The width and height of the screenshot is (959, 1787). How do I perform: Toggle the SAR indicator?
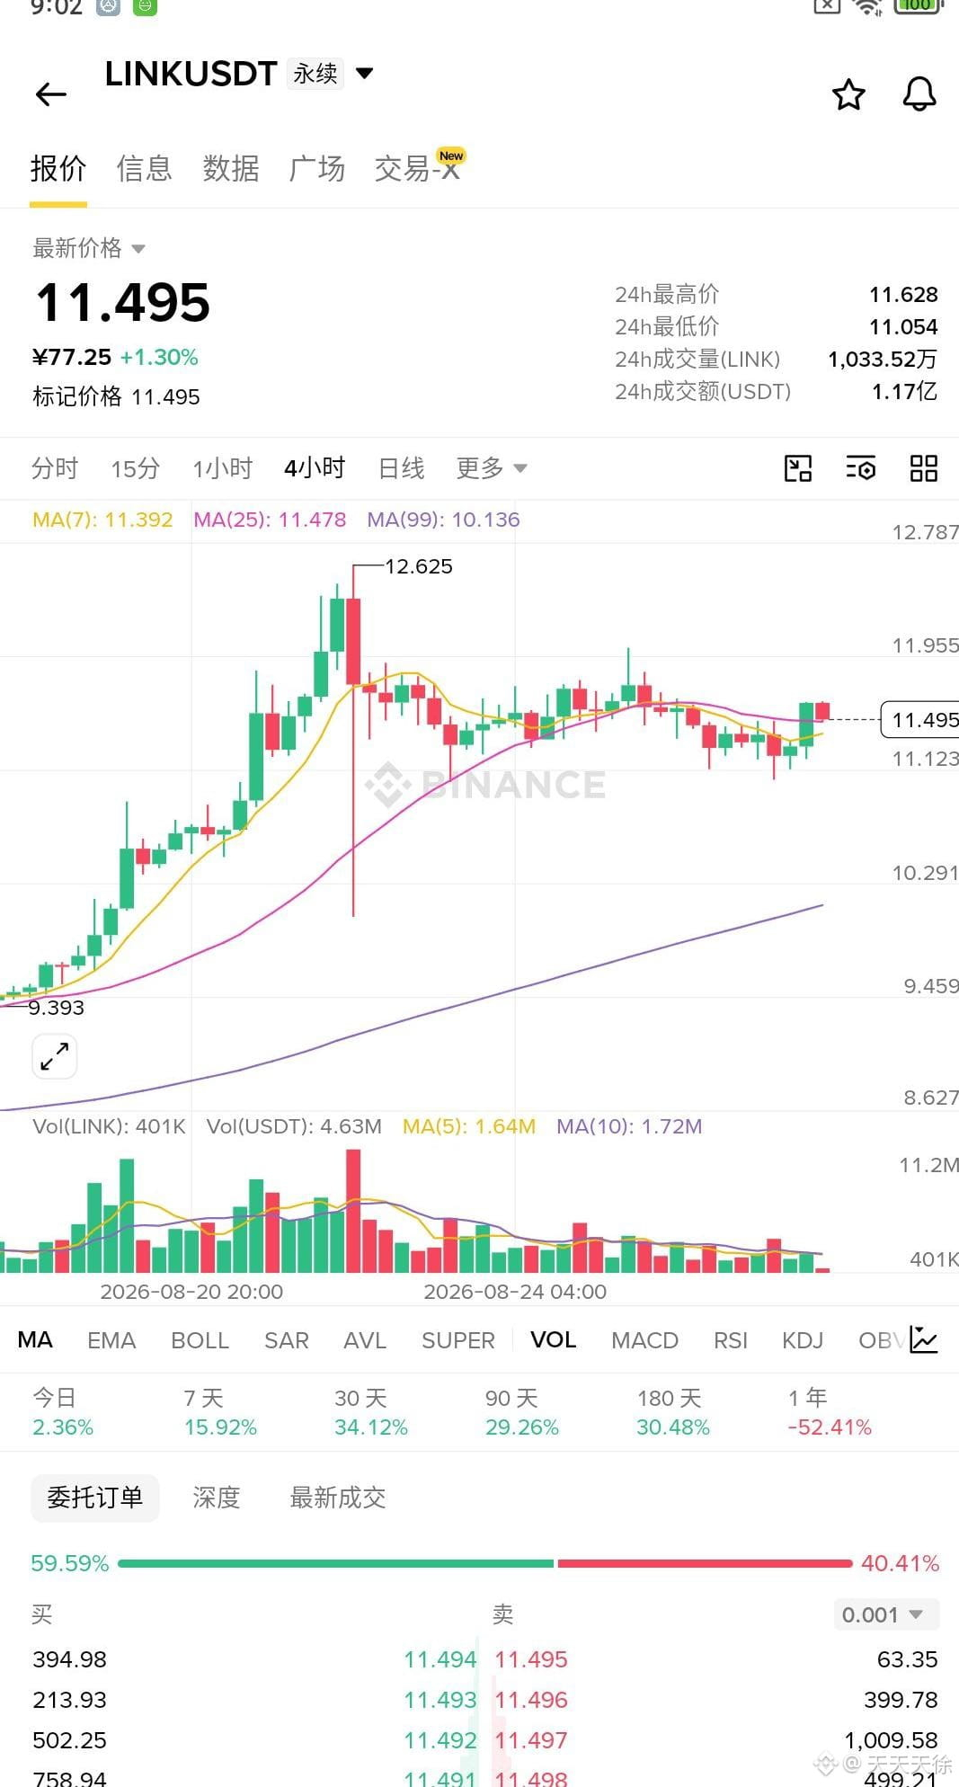tap(287, 1340)
